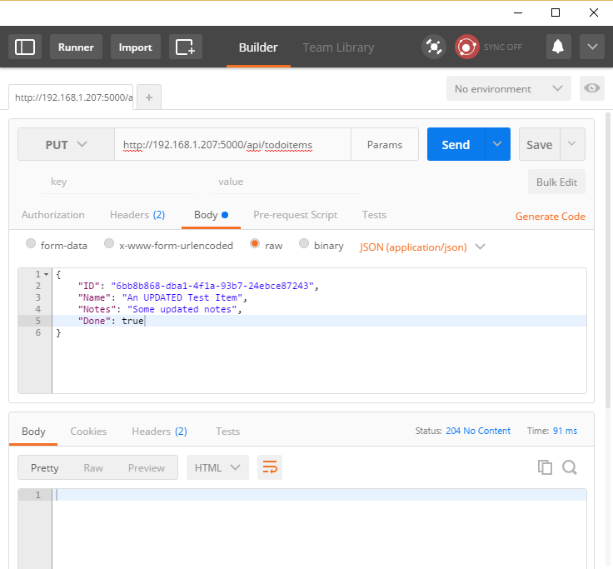613x569 pixels.
Task: Click the SYNC OFF label
Action: [503, 47]
